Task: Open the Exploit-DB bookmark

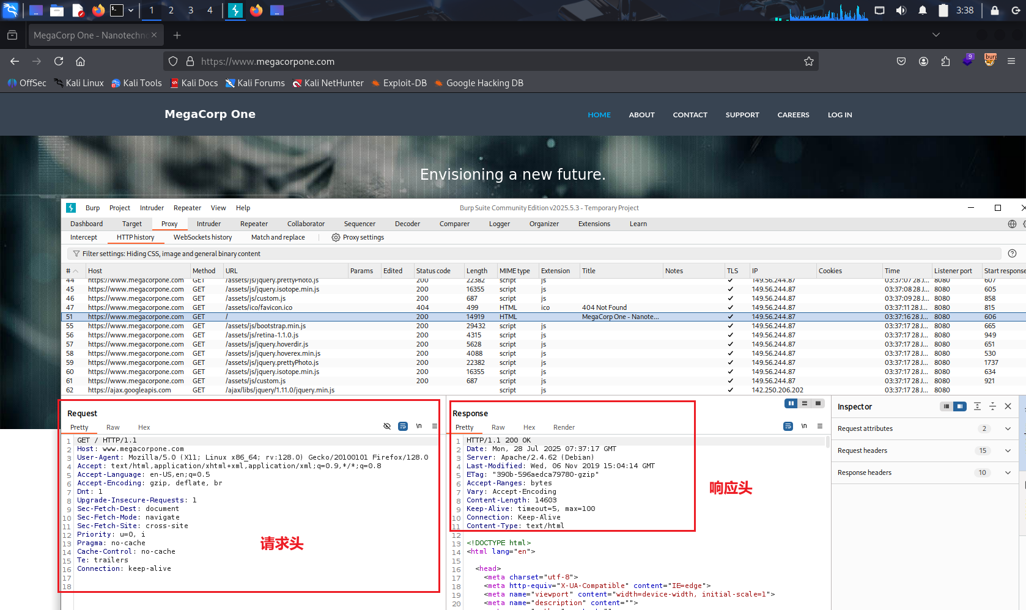Action: [399, 83]
